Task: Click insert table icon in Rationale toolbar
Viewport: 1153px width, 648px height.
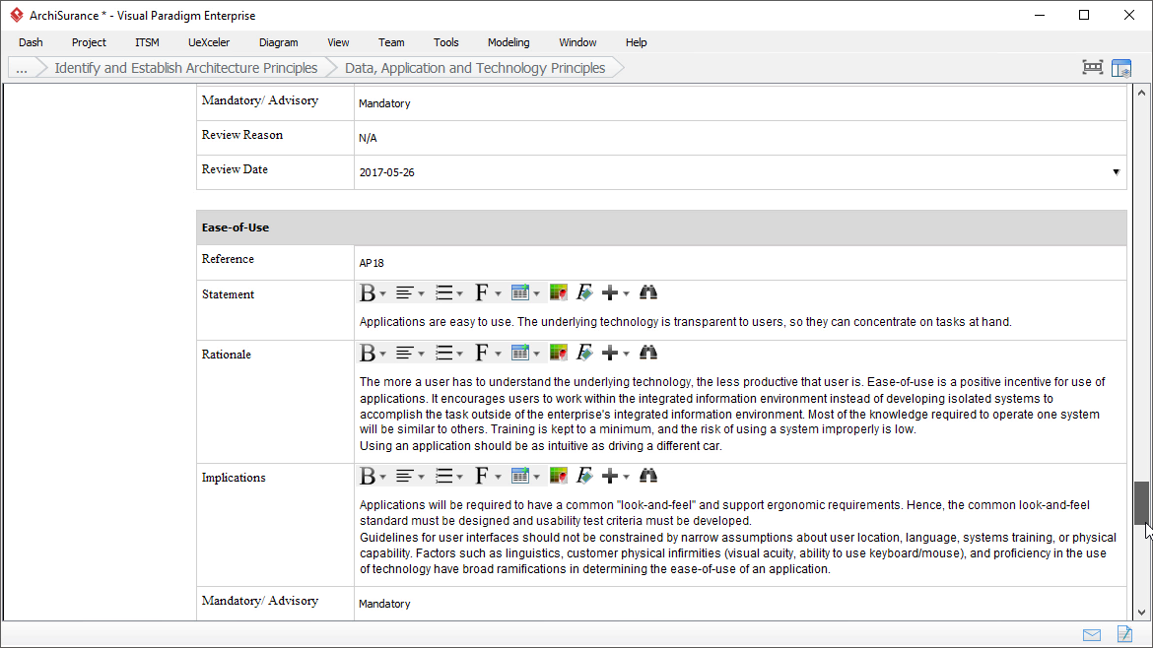Action: tap(520, 354)
